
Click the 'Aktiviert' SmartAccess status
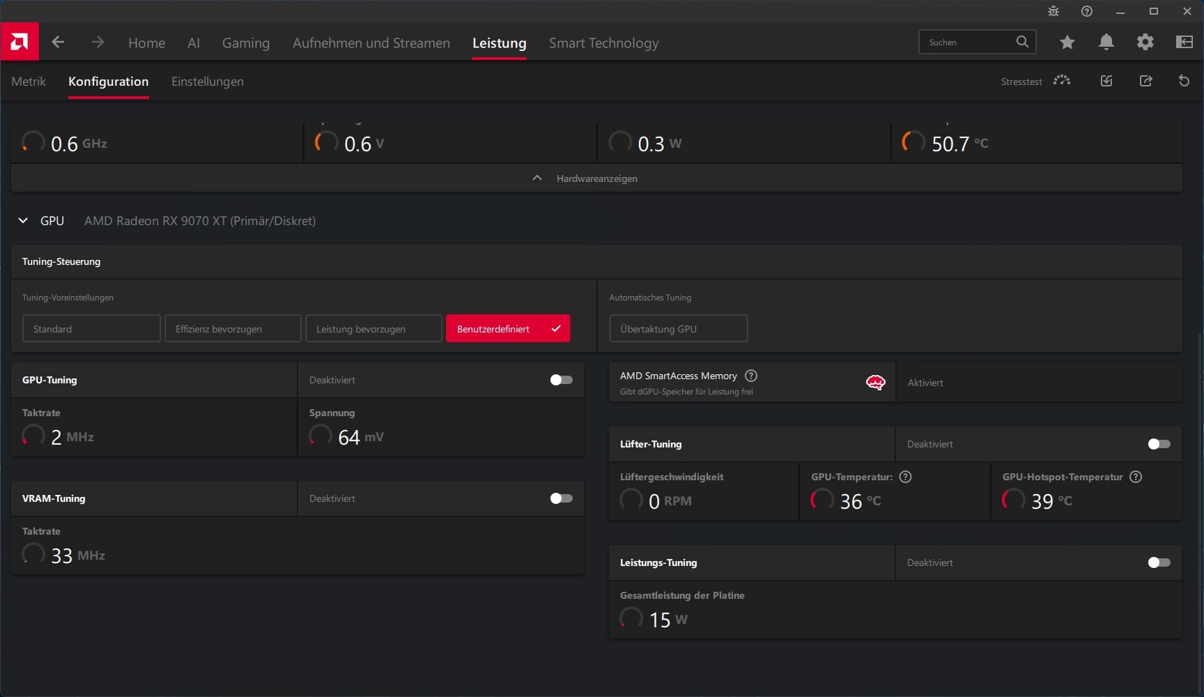(x=925, y=383)
